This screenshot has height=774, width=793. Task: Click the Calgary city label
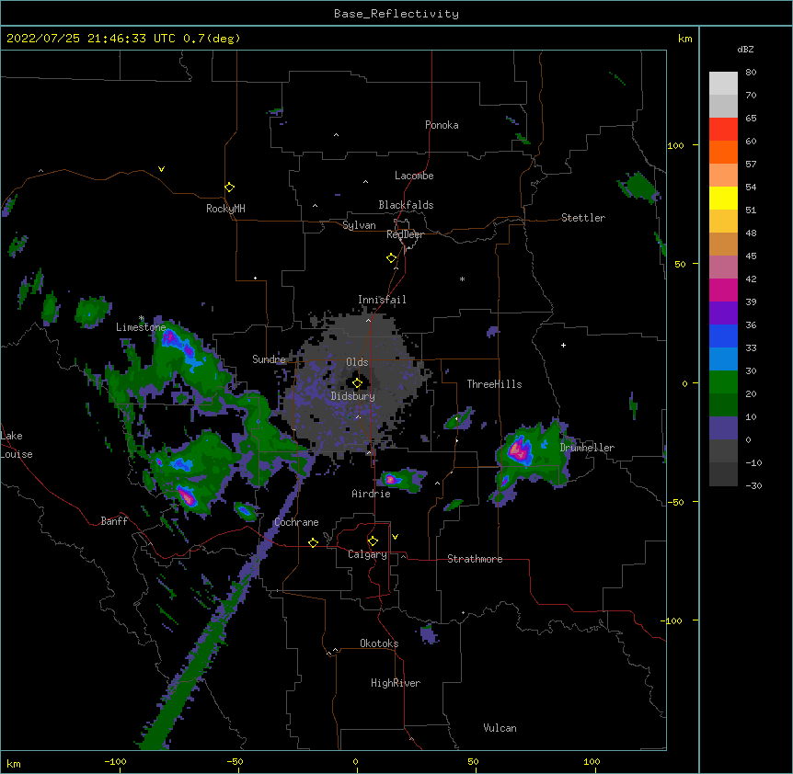[x=367, y=554]
